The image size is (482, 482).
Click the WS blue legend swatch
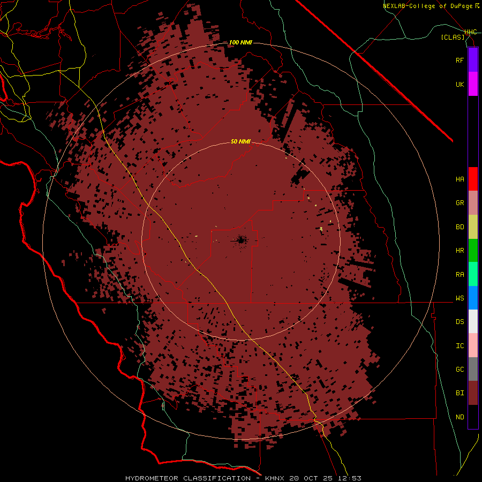(x=473, y=298)
